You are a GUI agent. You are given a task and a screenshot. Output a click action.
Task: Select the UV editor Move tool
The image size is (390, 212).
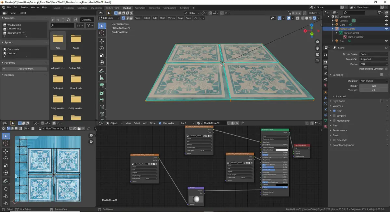6,151
